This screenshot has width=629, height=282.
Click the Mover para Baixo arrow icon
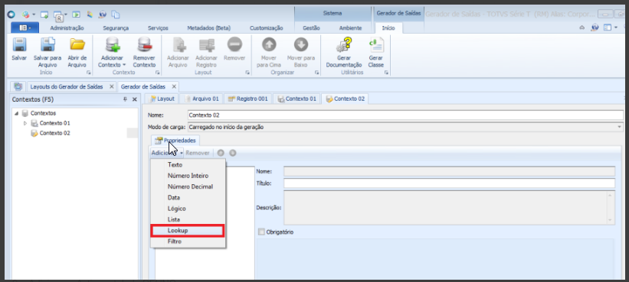coord(300,44)
